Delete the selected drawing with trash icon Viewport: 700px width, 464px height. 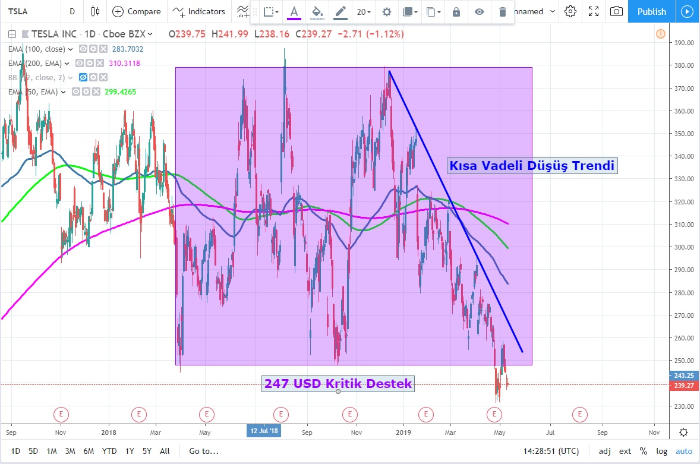502,12
